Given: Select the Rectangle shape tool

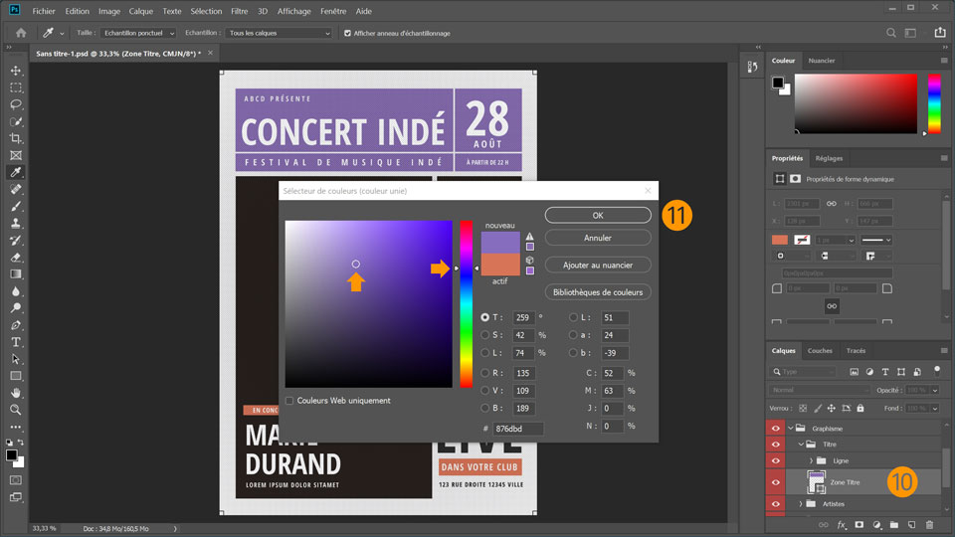Looking at the screenshot, I should [16, 376].
